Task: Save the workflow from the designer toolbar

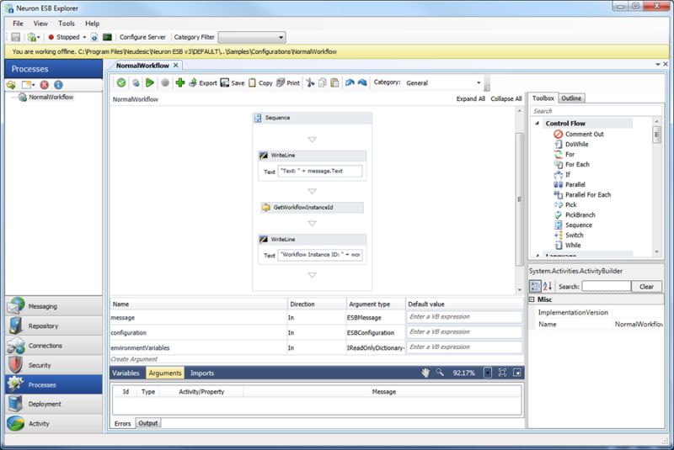Action: [233, 82]
